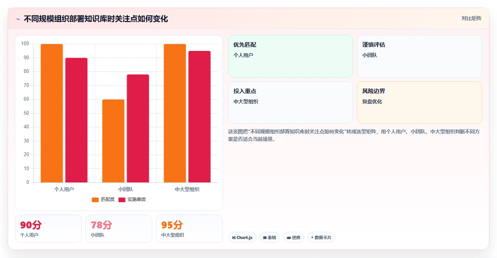This screenshot has height=258, width=497.
Task: Click the 表格 tag chip
Action: tap(270, 237)
